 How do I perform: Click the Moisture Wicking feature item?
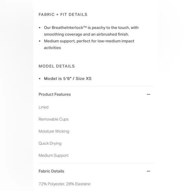pyautogui.click(x=54, y=131)
